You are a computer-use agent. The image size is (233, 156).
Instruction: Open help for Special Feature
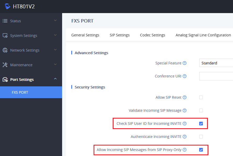(x=185, y=63)
